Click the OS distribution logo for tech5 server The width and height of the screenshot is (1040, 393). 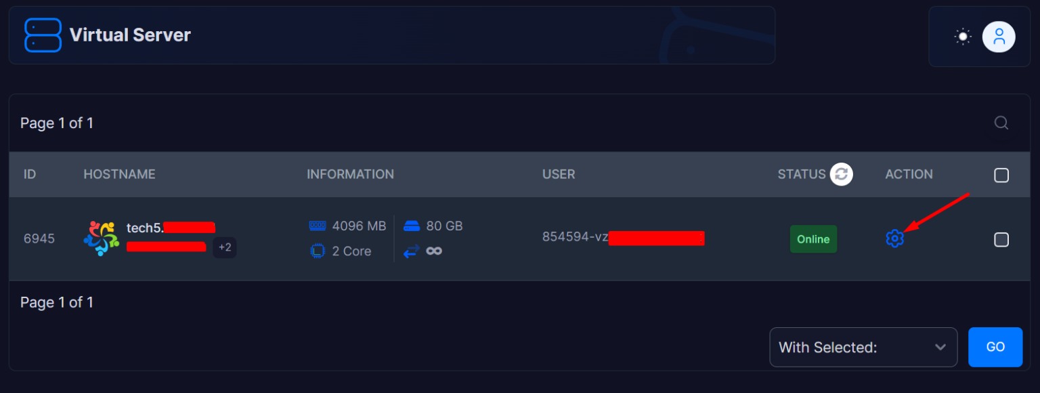[101, 239]
